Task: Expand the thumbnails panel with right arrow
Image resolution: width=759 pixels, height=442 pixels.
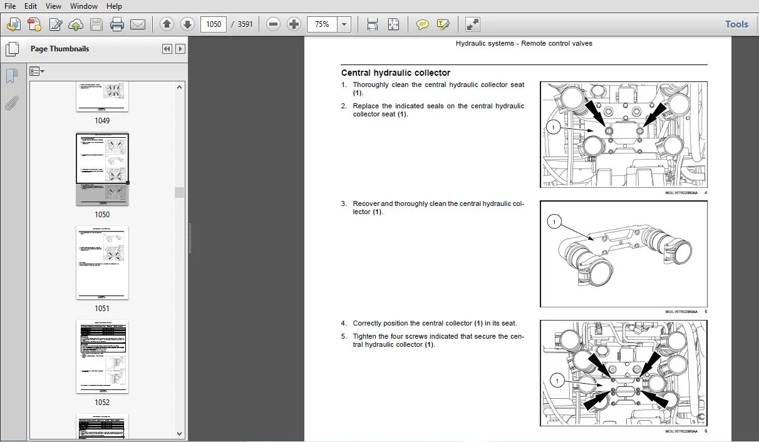Action: tap(180, 49)
